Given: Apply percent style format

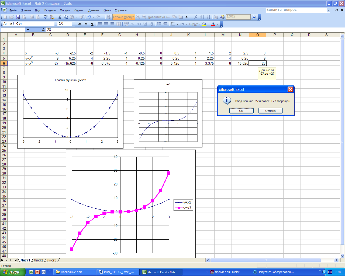Looking at the screenshot, I should (x=132, y=24).
